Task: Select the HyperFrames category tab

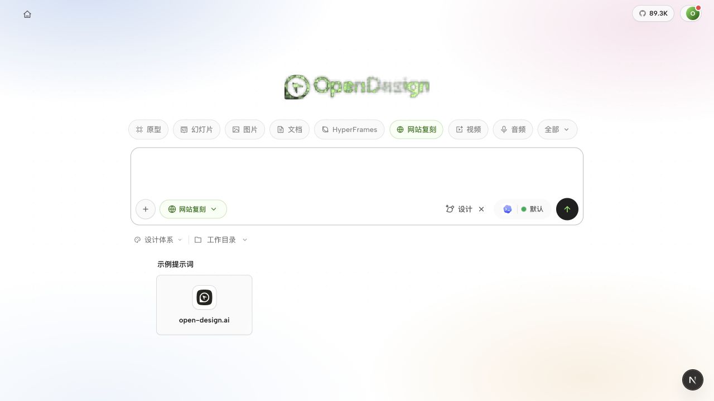Action: 349,129
